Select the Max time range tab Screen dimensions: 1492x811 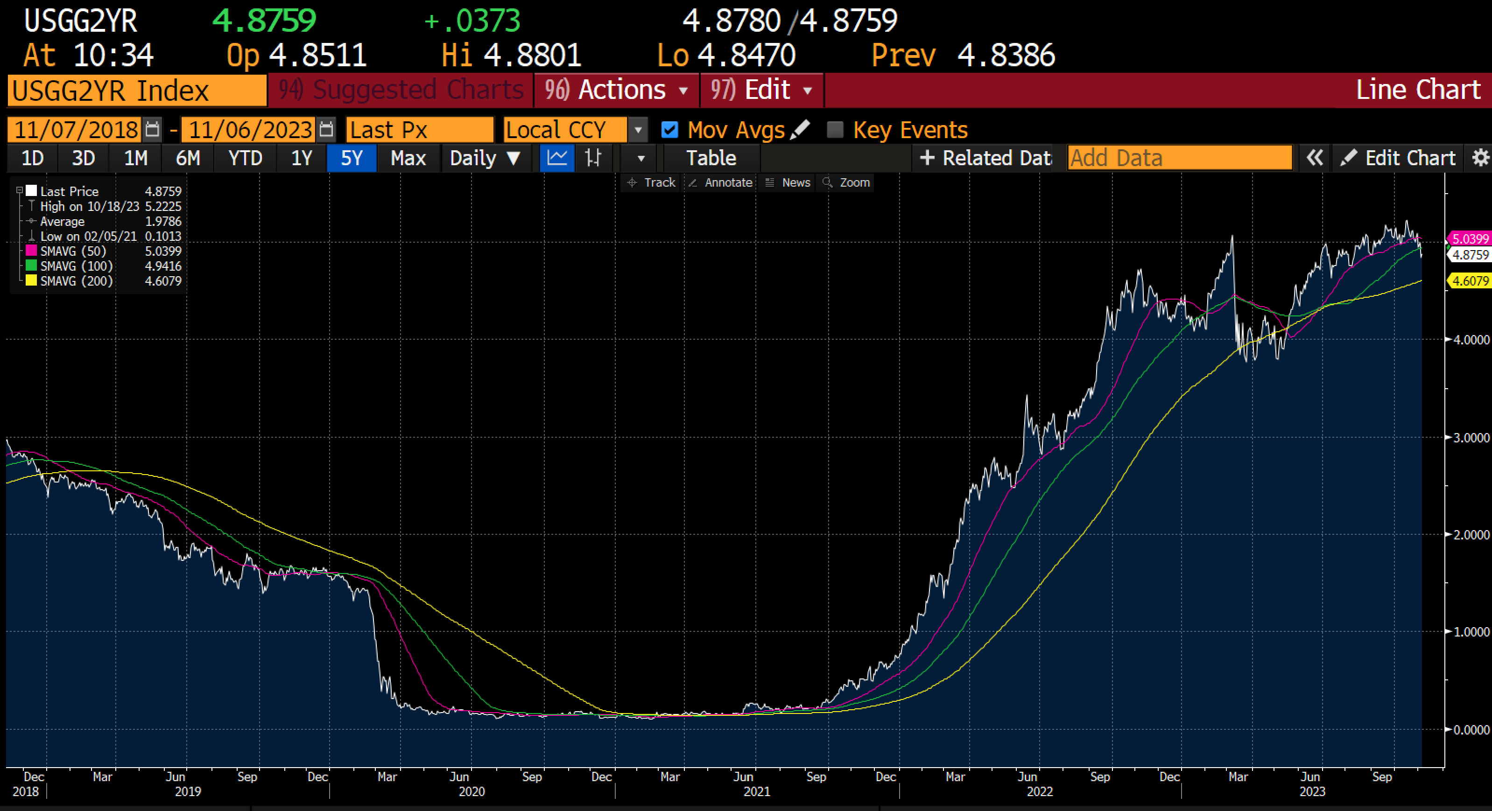[x=408, y=158]
